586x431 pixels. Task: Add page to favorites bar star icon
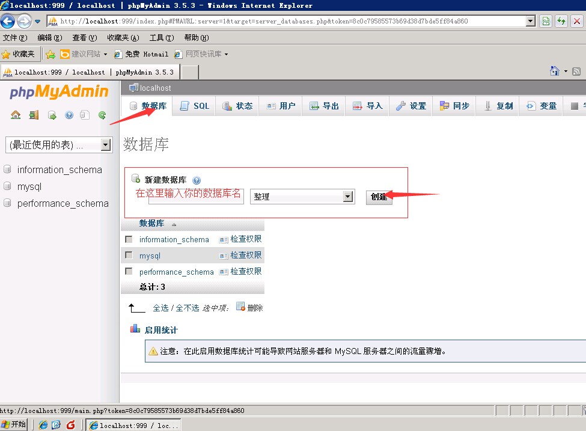click(50, 55)
